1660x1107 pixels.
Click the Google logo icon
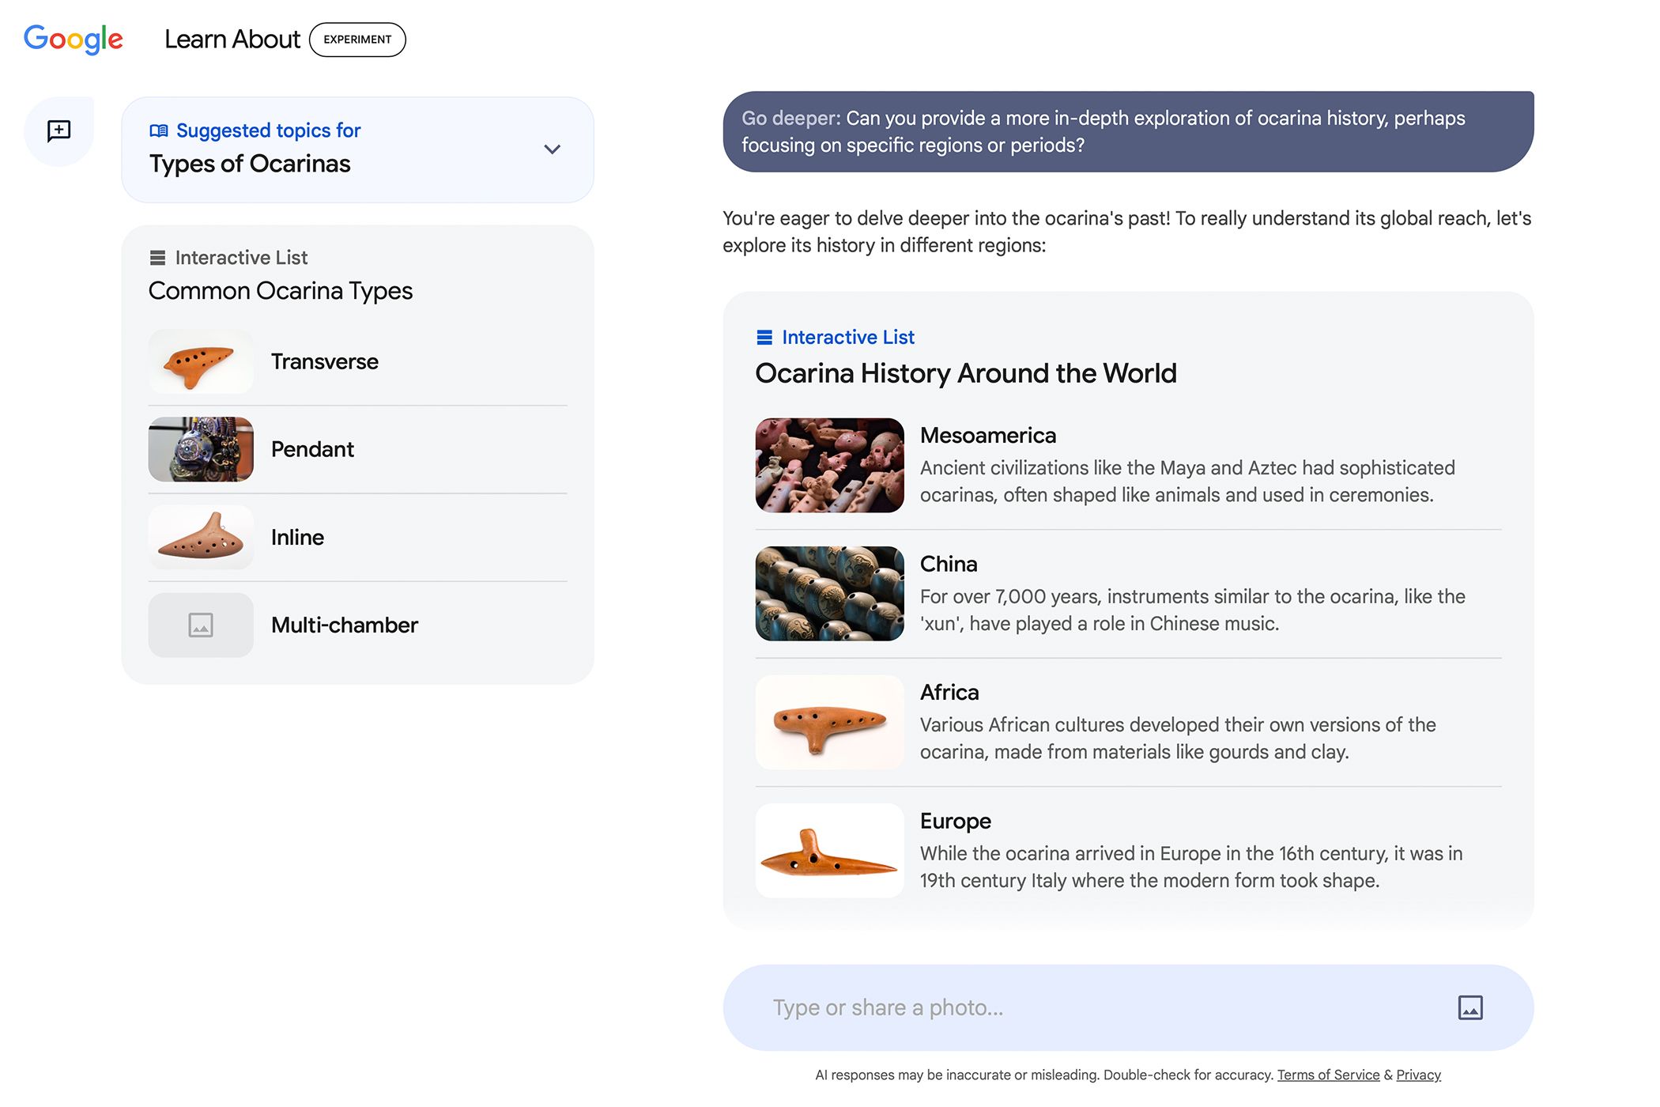73,37
